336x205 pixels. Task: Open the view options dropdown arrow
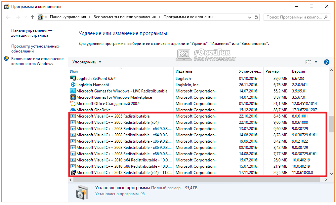[x=316, y=62]
